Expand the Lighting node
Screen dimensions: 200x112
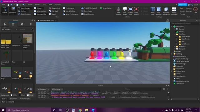(172, 54)
